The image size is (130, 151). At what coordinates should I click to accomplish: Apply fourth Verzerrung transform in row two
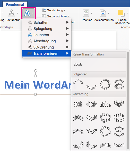pos(119,118)
